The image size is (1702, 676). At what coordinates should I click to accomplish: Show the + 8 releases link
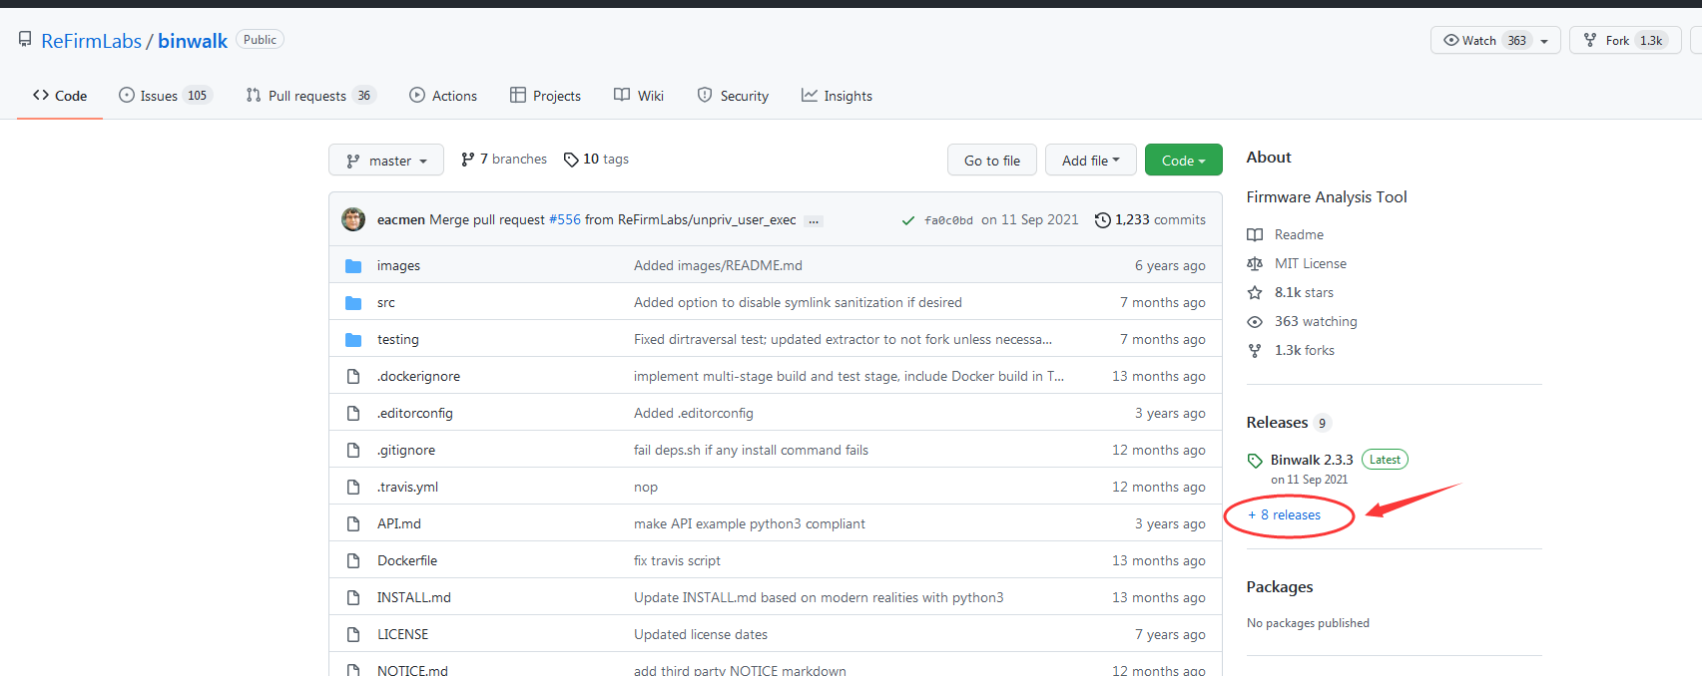(1285, 515)
